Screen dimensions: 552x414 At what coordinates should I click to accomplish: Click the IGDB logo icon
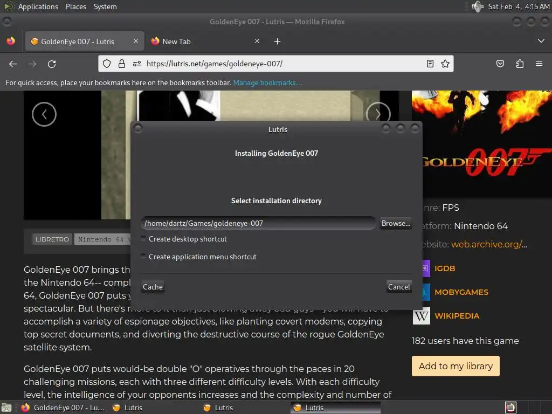[x=425, y=268]
